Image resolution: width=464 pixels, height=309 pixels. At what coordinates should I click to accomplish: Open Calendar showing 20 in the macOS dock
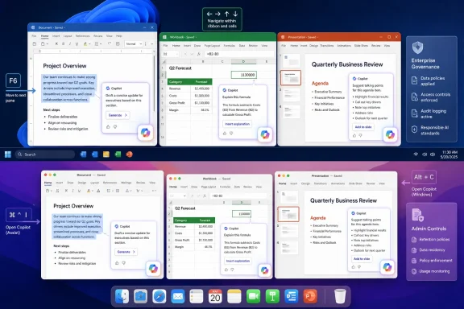(x=215, y=296)
